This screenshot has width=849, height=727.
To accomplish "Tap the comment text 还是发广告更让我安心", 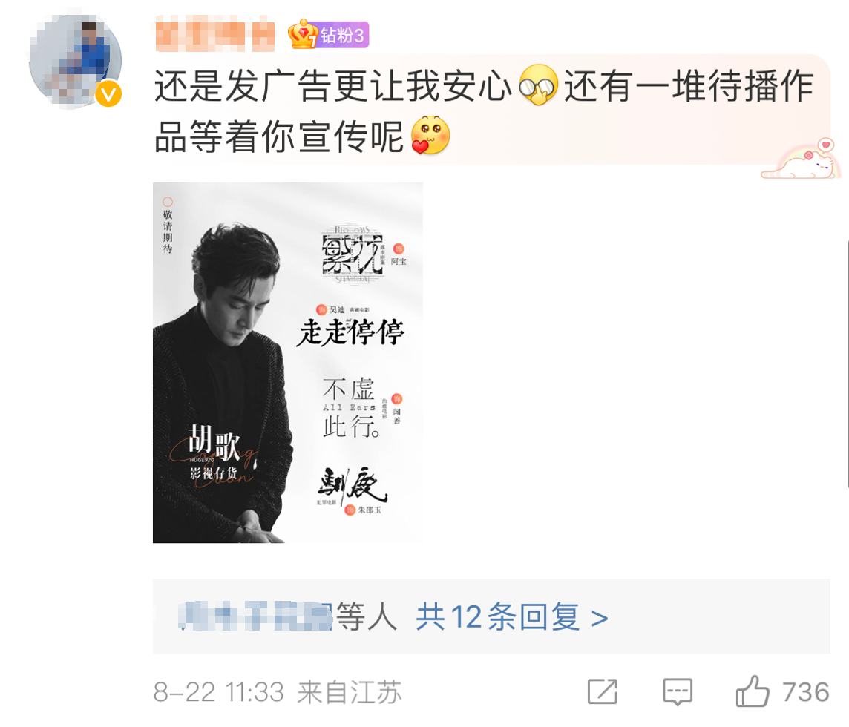I will click(333, 85).
